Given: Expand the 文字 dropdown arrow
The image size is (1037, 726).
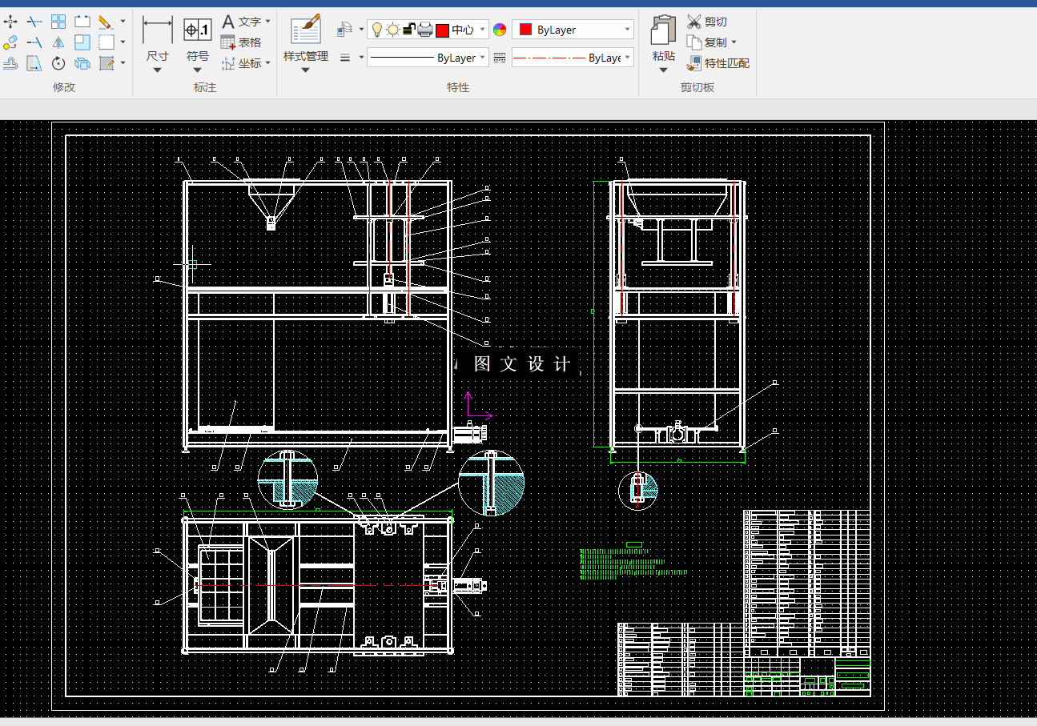Looking at the screenshot, I should (x=267, y=22).
